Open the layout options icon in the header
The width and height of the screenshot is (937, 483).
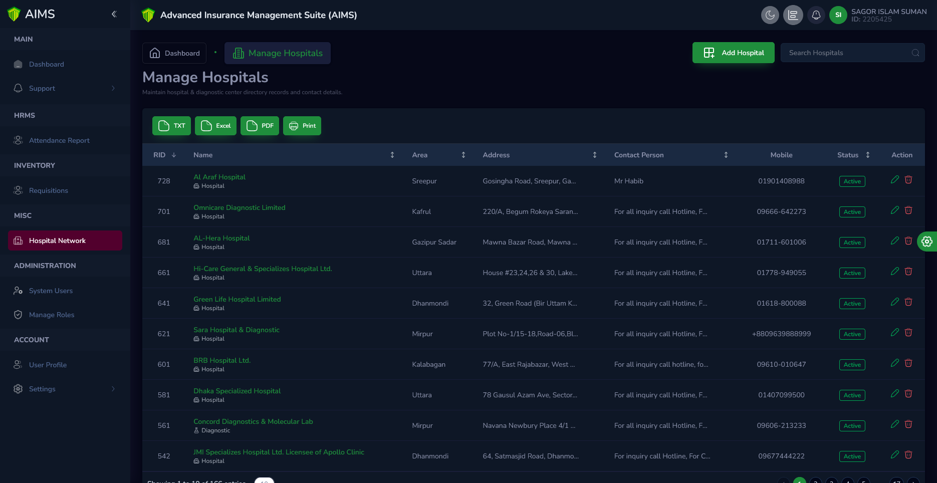pyautogui.click(x=793, y=15)
